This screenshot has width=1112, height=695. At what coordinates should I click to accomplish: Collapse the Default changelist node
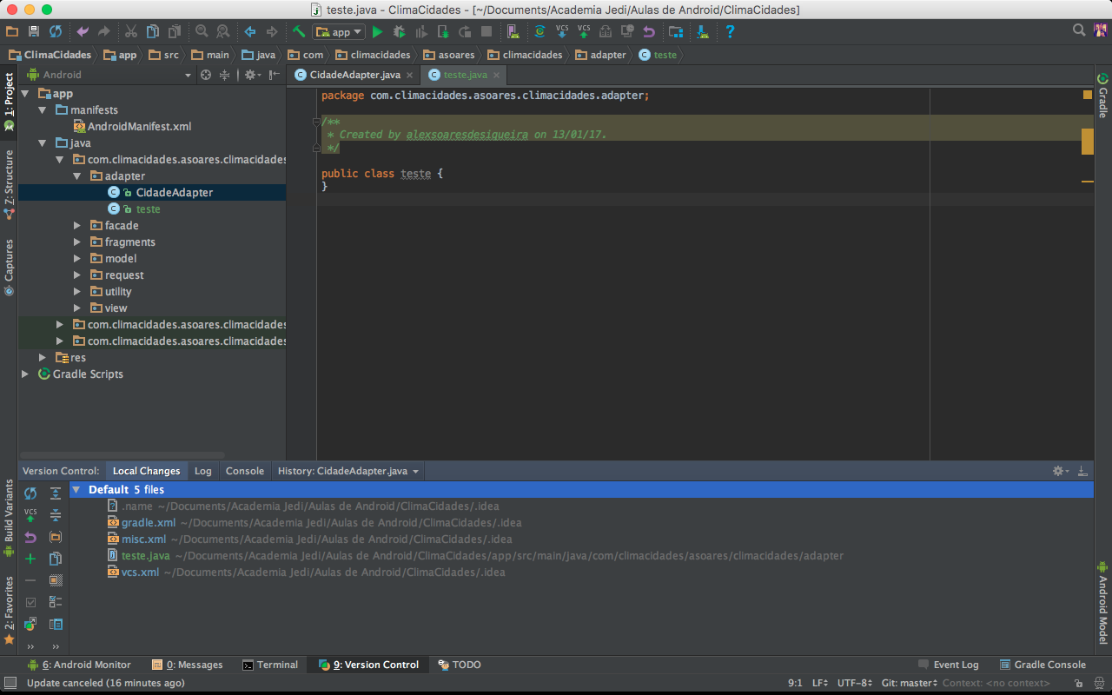[x=76, y=490]
